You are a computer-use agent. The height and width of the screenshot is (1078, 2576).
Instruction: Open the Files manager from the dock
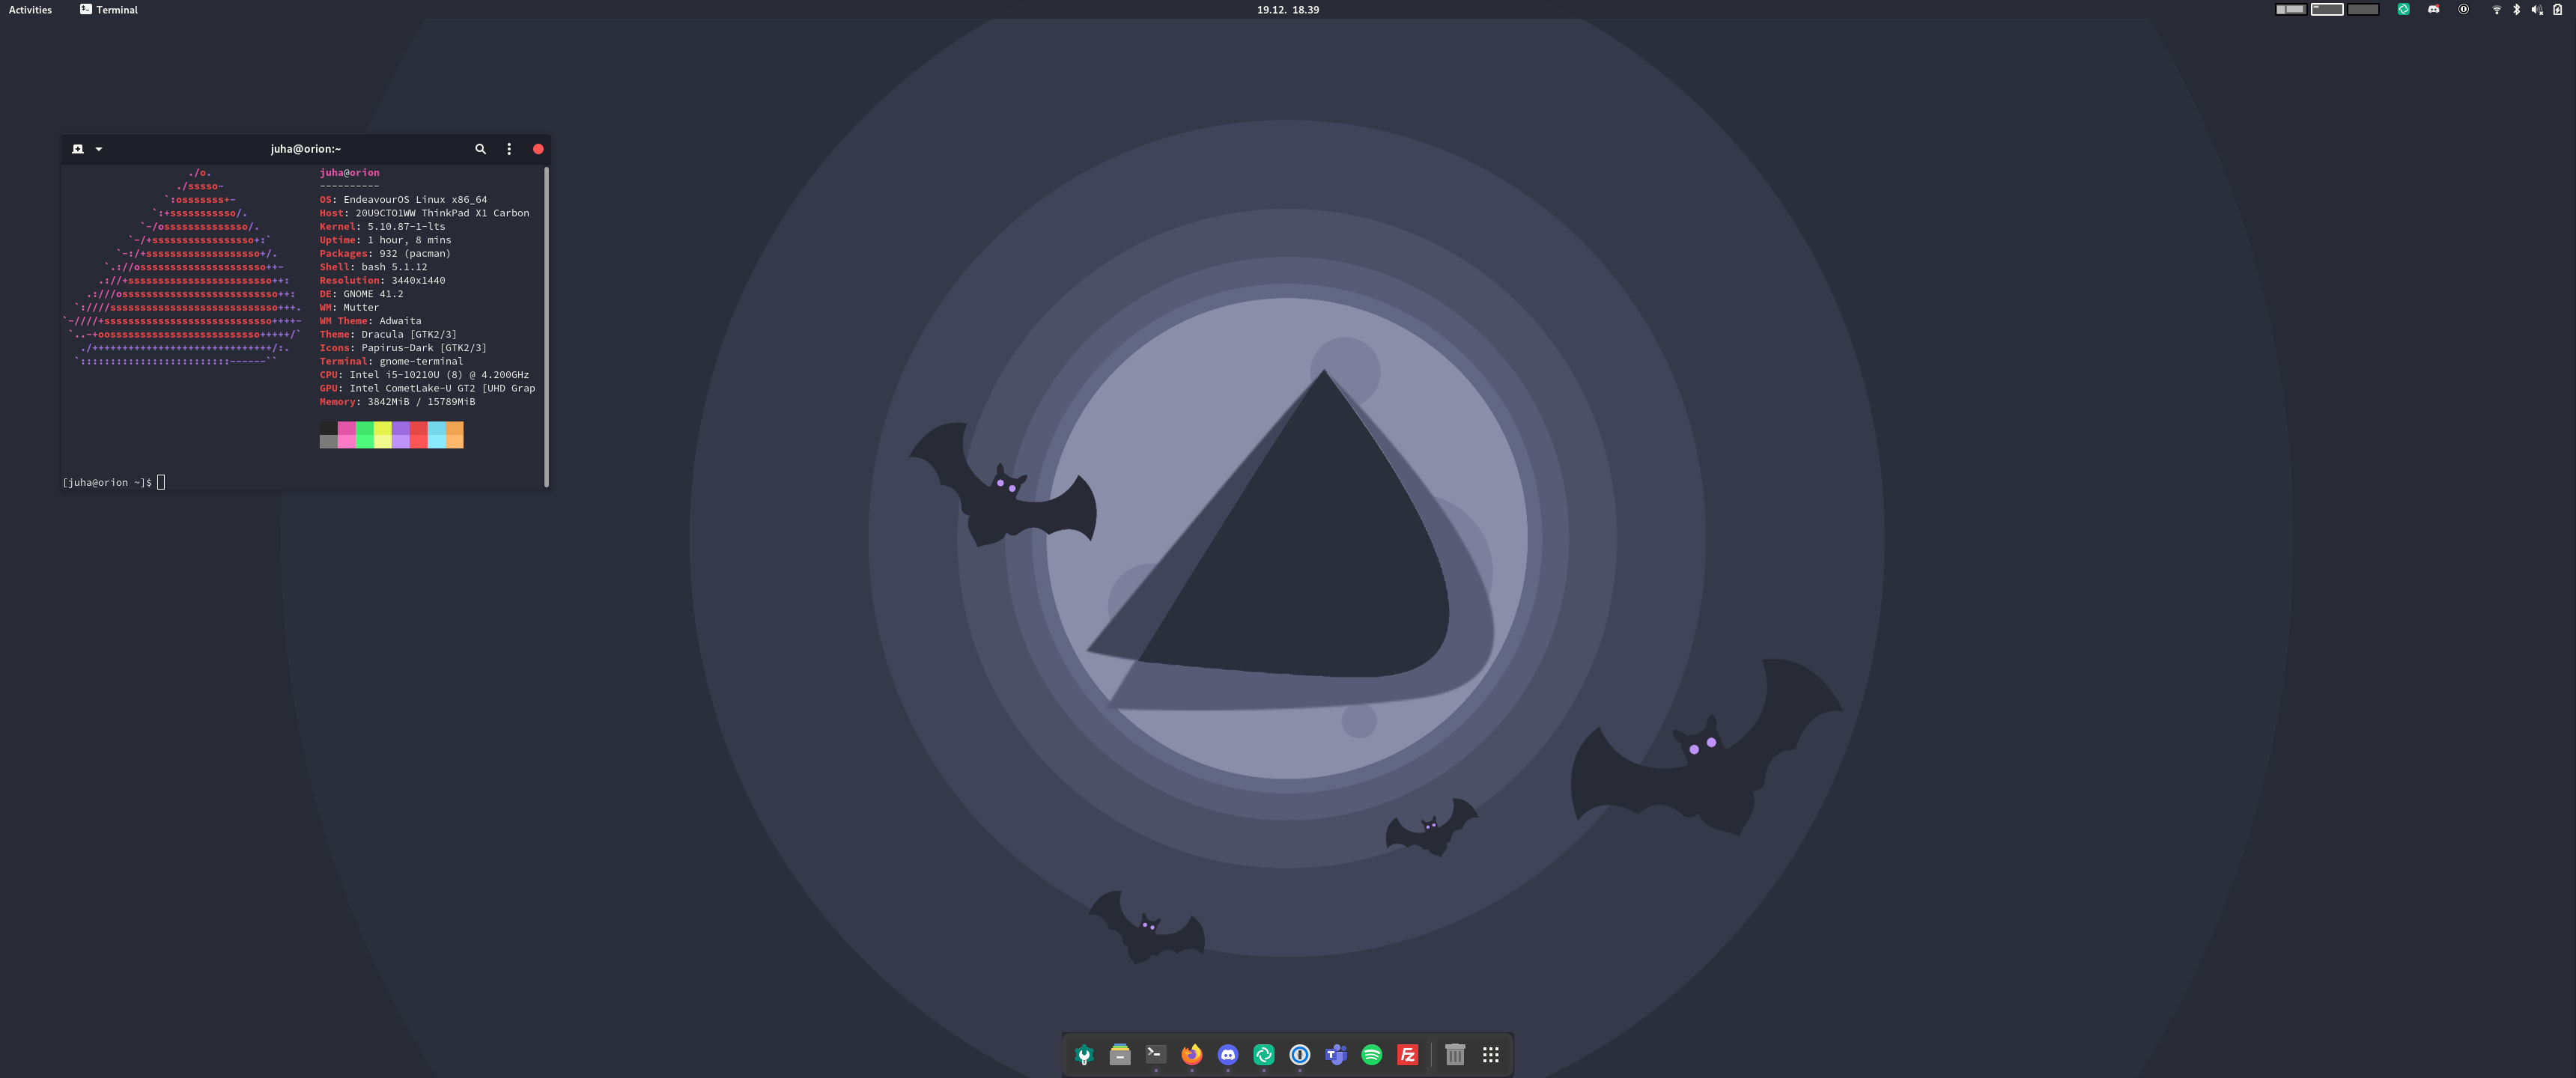pyautogui.click(x=1120, y=1054)
